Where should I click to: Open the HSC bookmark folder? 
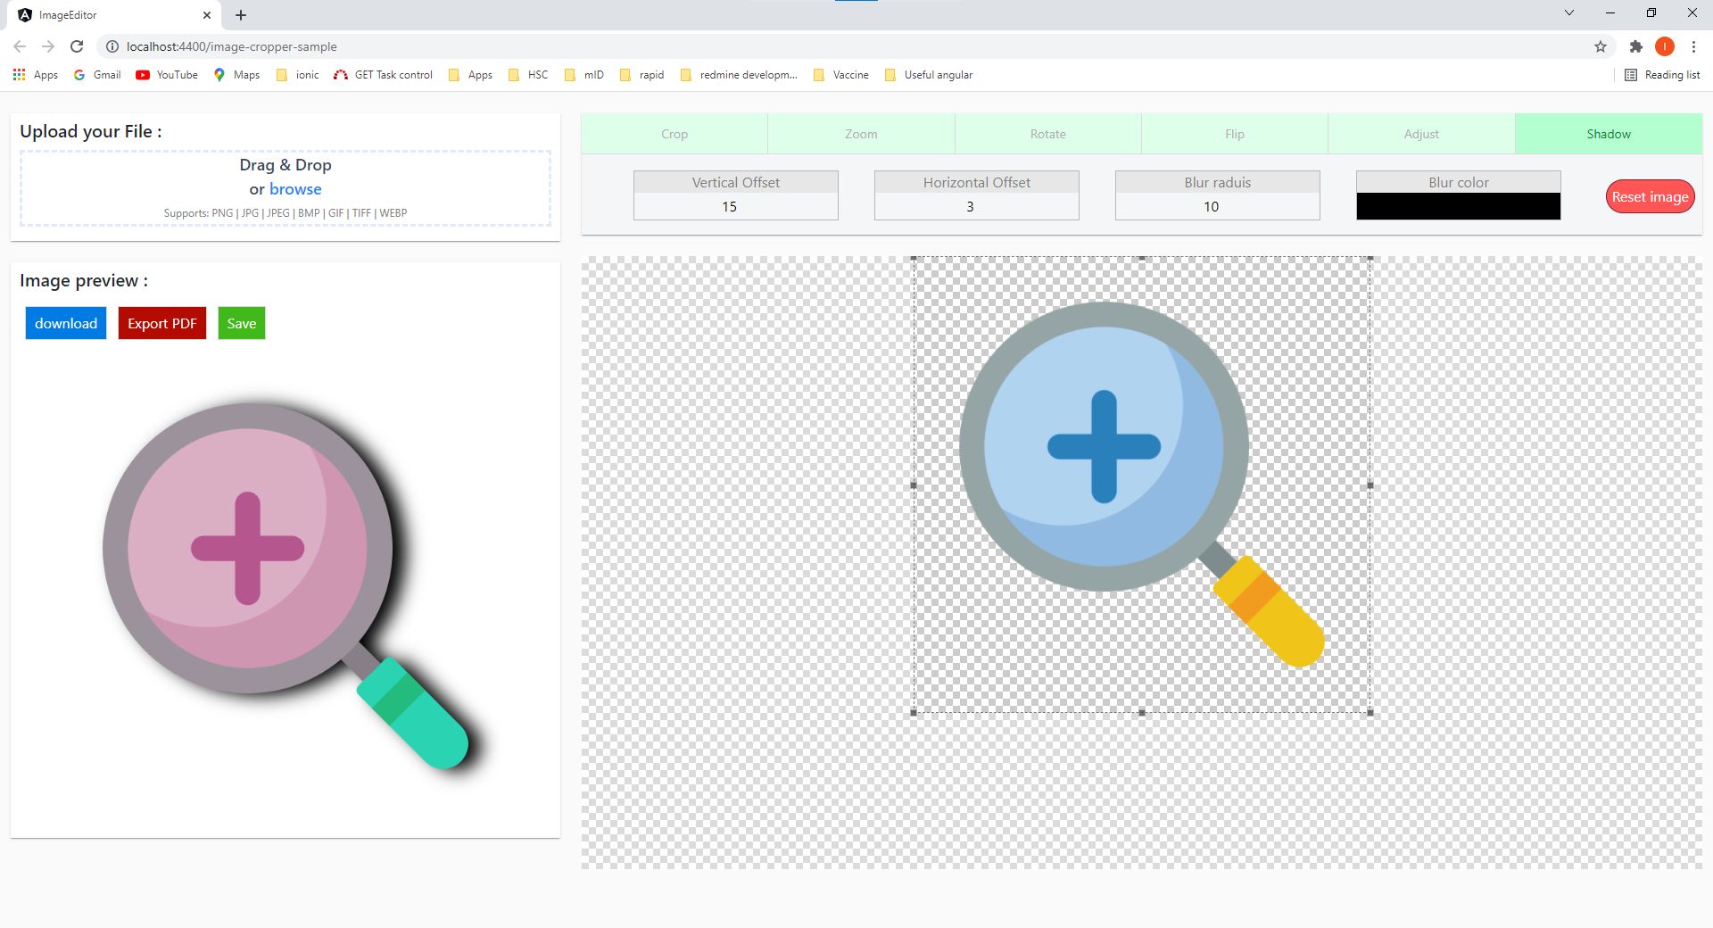tap(528, 75)
